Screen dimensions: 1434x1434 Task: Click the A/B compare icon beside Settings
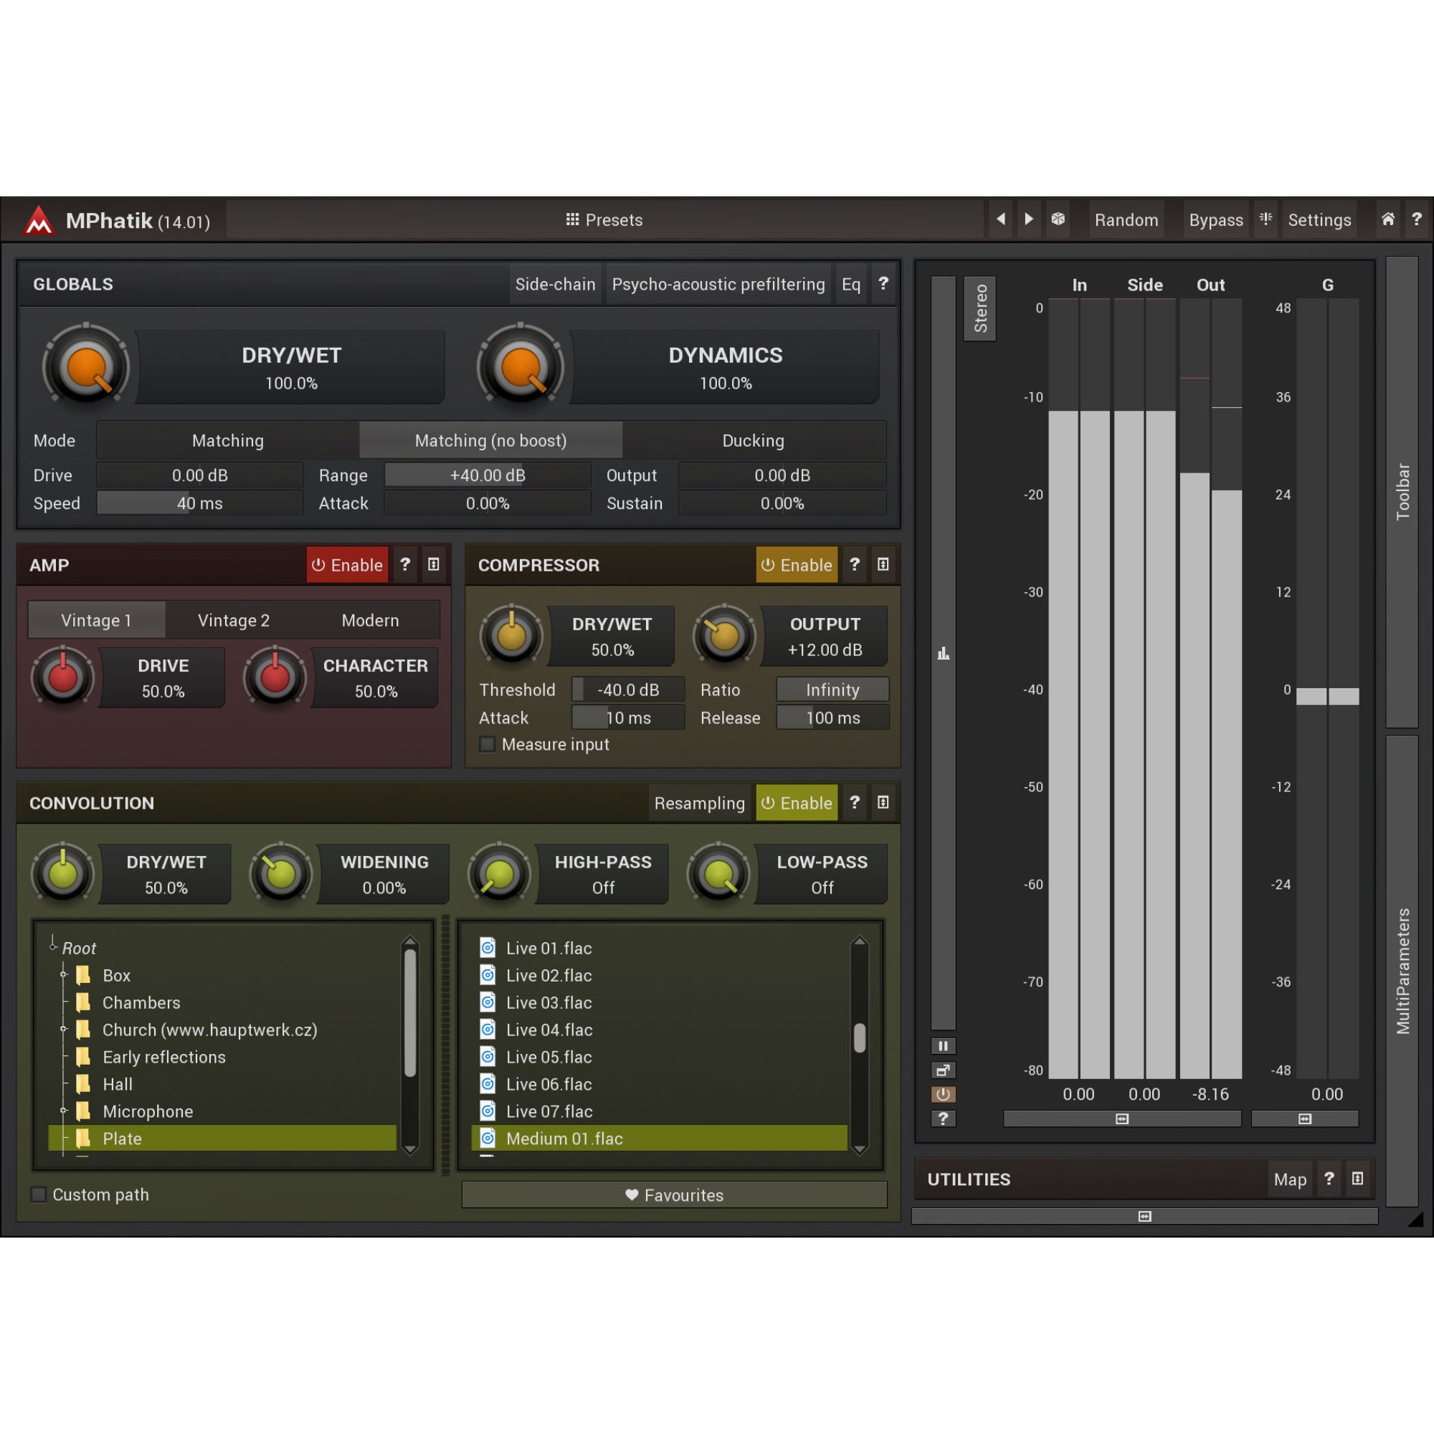pos(1266,219)
